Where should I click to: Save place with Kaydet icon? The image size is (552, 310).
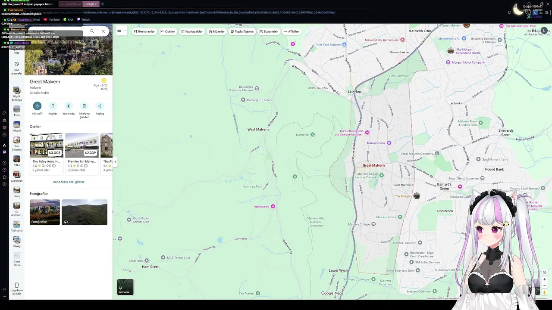coord(53,106)
